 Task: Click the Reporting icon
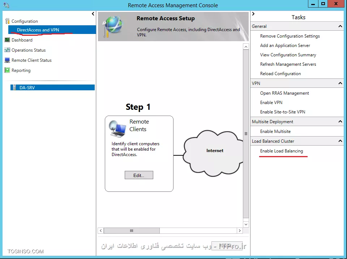click(x=7, y=70)
